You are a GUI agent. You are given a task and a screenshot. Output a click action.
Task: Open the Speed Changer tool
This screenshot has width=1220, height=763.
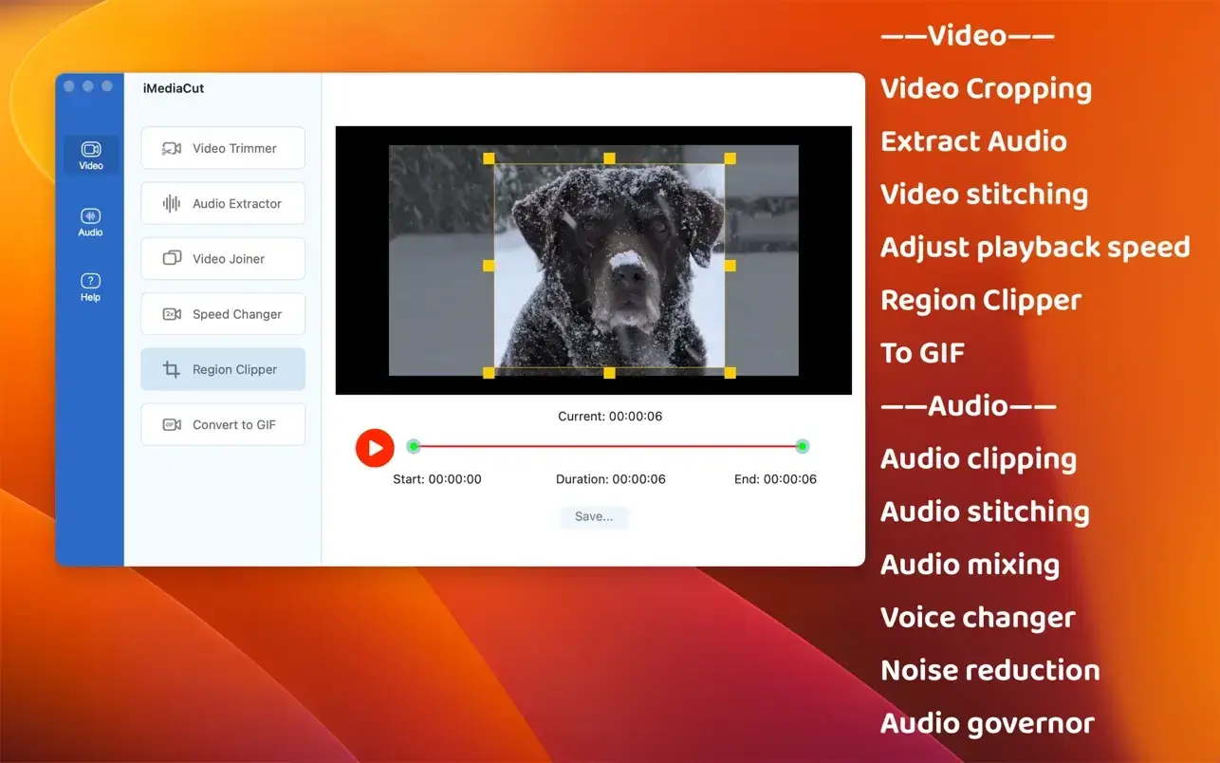tap(223, 314)
